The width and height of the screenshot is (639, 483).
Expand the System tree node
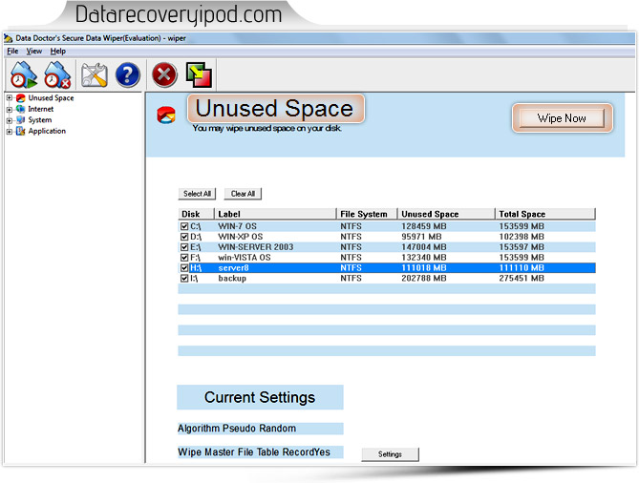[10, 120]
